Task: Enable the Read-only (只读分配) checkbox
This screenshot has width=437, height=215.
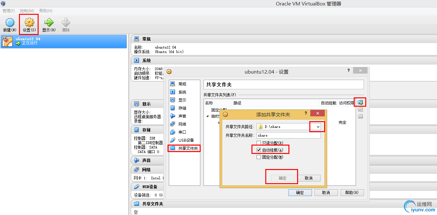Action: (259, 143)
